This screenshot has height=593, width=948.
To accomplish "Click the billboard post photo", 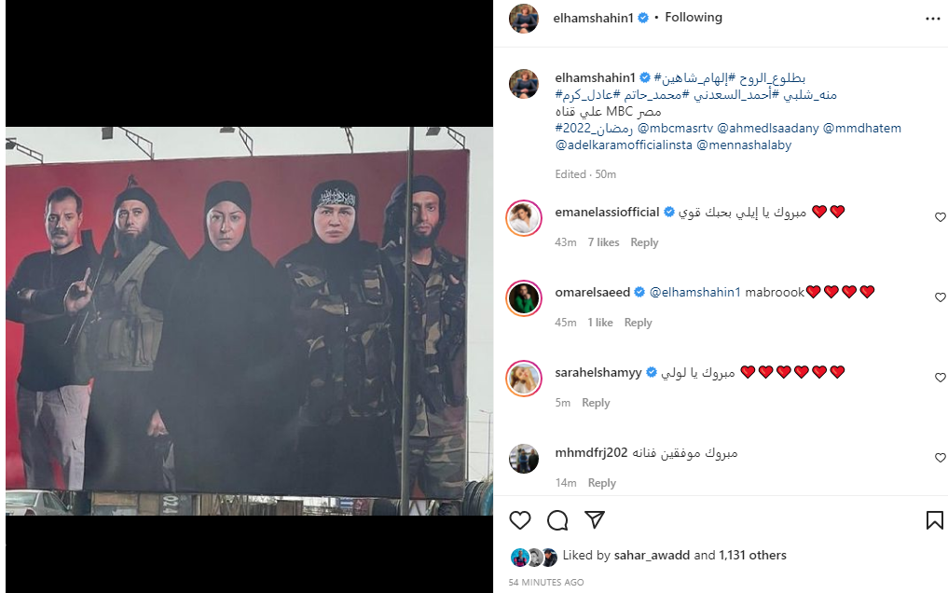I will point(249,321).
